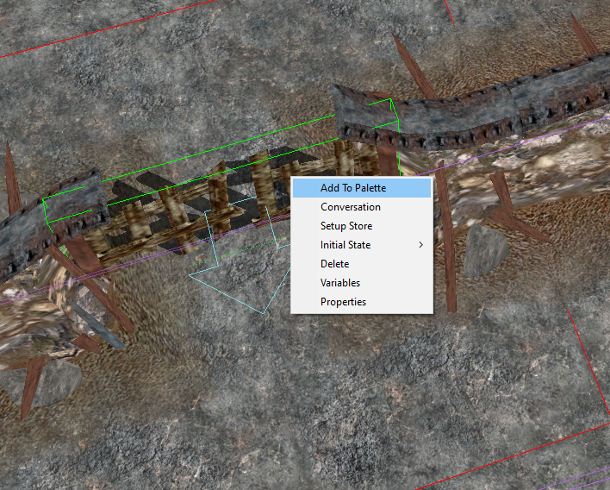Expand the Initial State submenu arrow
The image size is (610, 490).
420,245
